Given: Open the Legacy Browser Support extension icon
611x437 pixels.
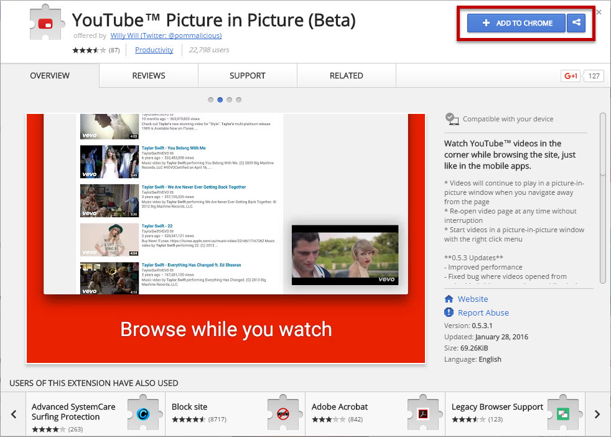Looking at the screenshot, I should coord(563,413).
